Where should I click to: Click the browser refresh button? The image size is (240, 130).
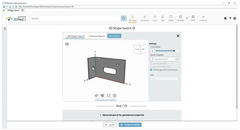point(16,7)
